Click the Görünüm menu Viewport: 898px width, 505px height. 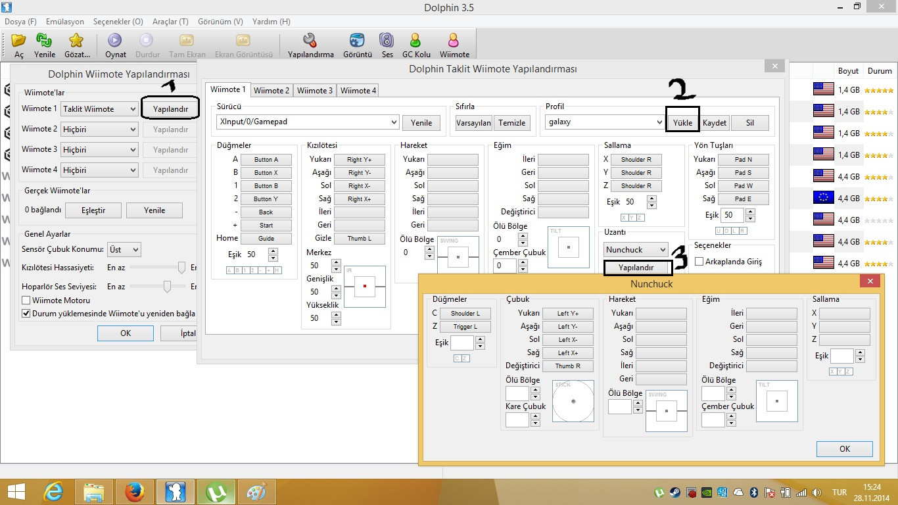(220, 22)
